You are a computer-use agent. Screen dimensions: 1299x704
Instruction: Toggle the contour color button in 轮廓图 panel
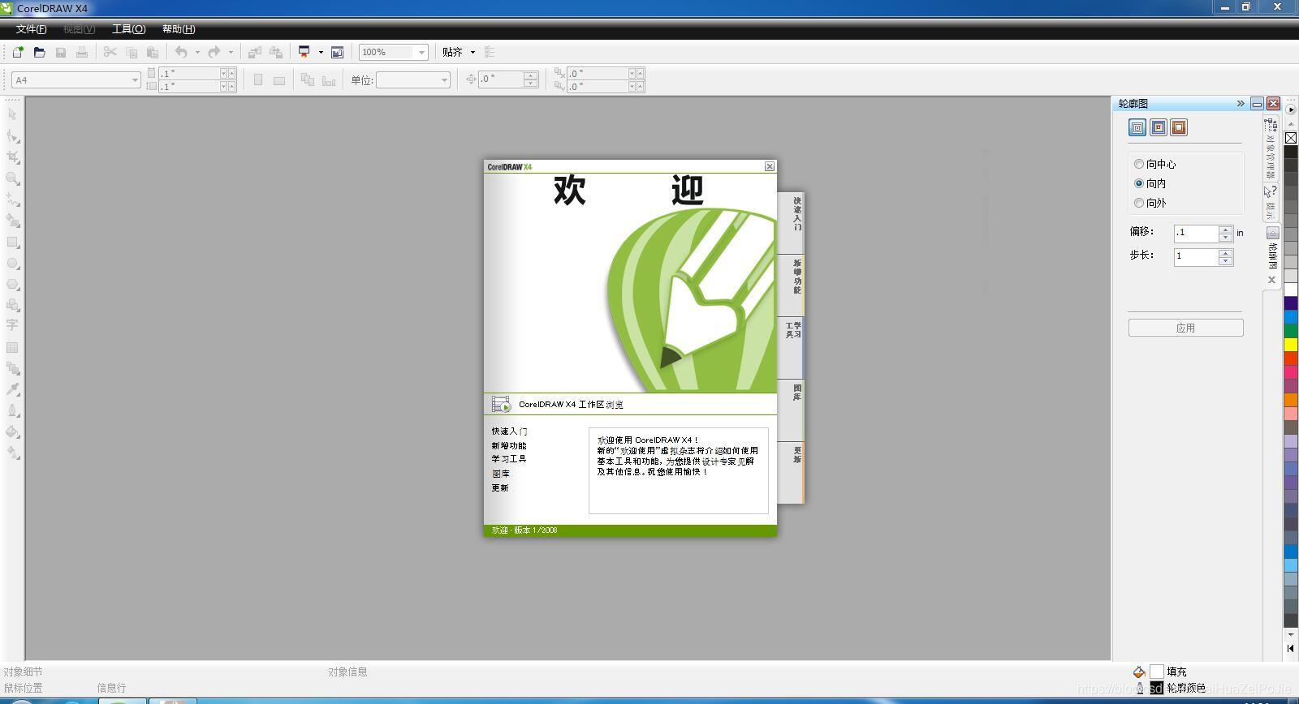point(1159,127)
